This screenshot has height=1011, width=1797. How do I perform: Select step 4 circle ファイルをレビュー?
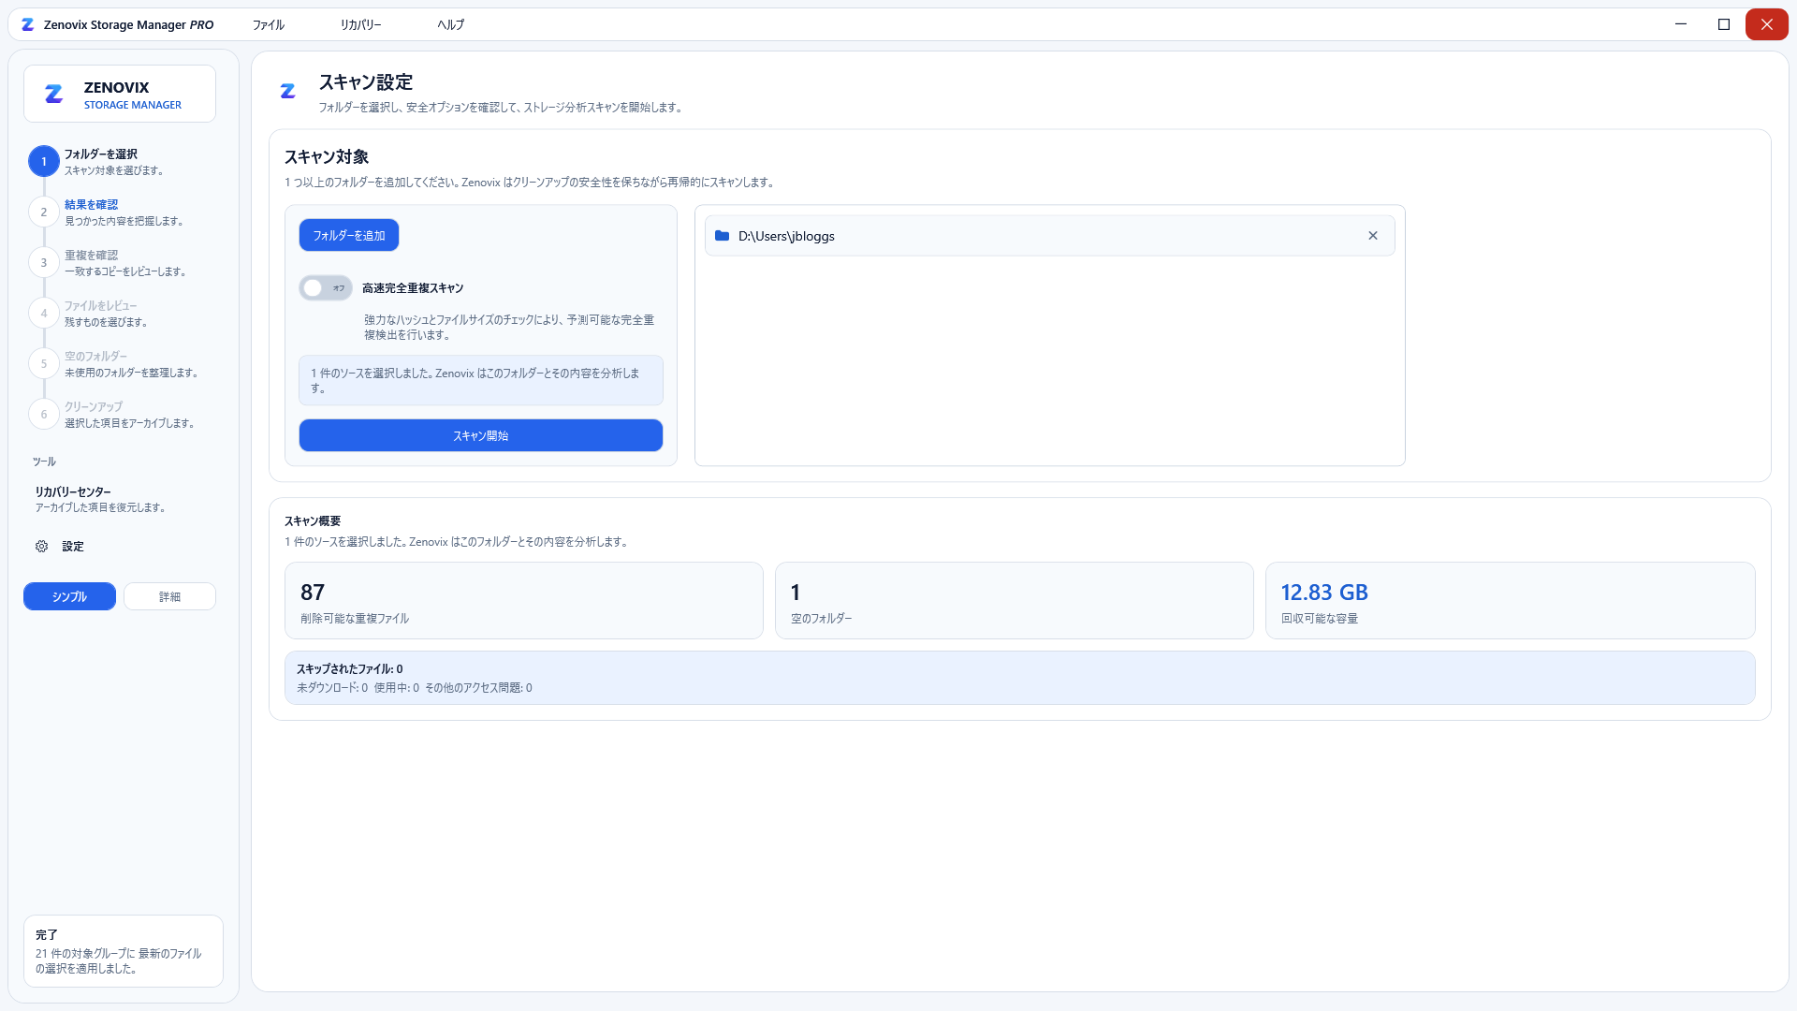(x=43, y=314)
